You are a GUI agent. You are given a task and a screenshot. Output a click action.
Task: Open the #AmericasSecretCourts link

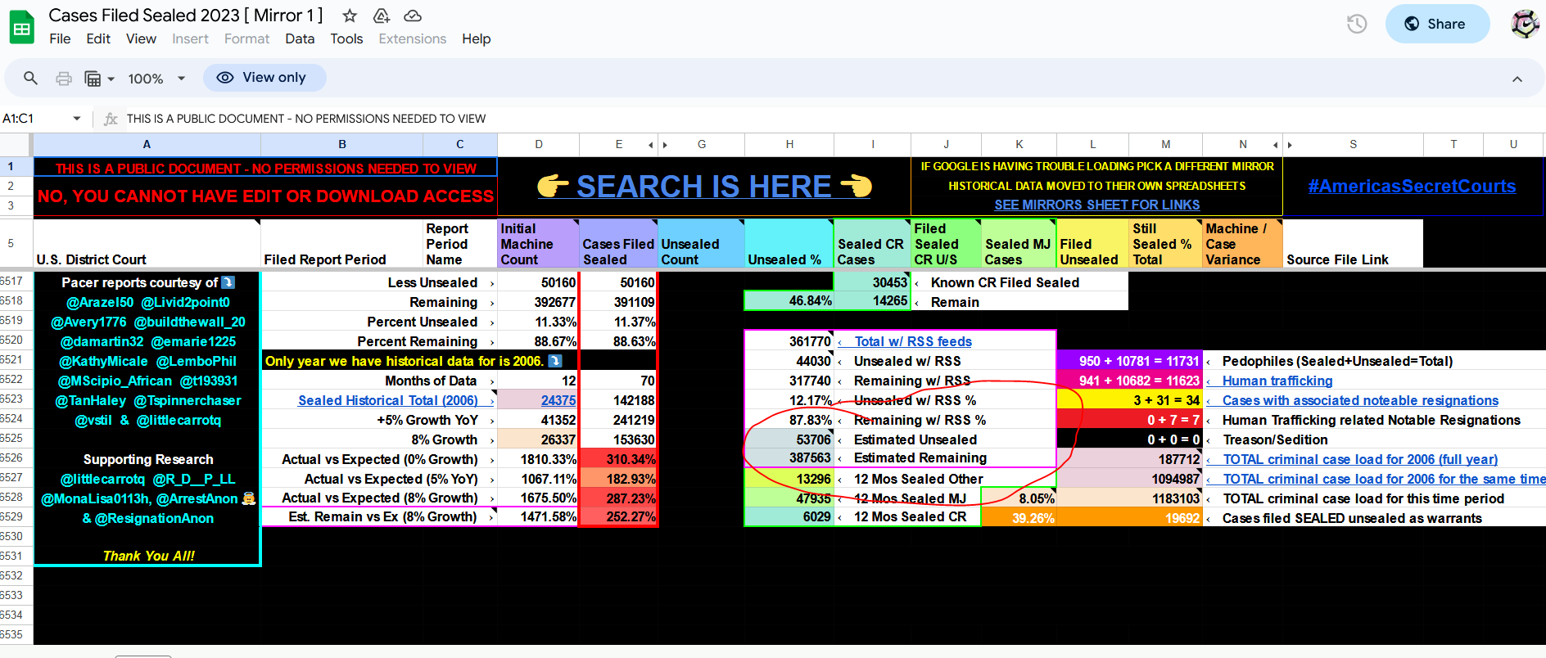coord(1412,186)
